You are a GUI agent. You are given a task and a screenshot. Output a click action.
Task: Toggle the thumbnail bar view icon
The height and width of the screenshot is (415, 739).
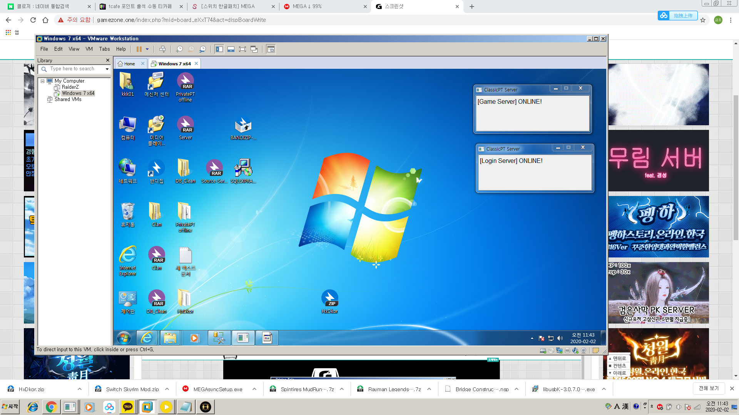pos(231,49)
